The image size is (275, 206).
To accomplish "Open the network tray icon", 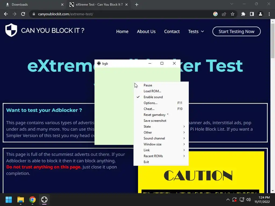I will tap(242, 200).
